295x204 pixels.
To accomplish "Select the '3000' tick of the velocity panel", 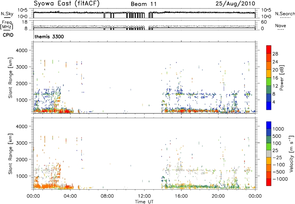I will [21, 143].
